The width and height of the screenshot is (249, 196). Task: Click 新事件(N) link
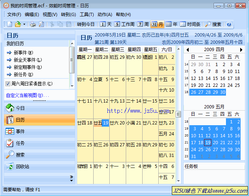pyautogui.click(x=23, y=53)
